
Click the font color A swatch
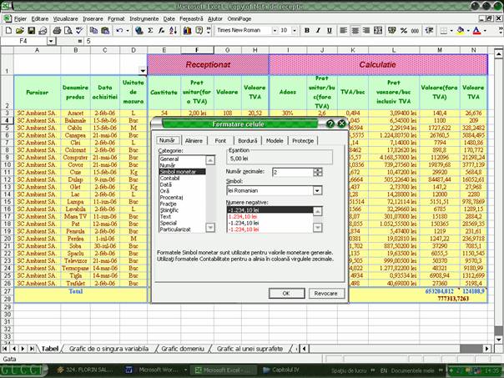click(x=477, y=31)
